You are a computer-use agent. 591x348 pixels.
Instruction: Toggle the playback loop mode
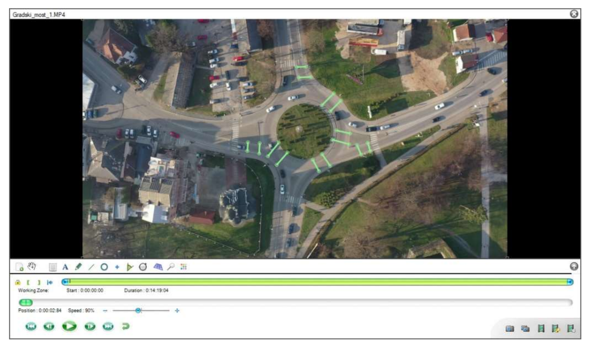click(x=125, y=327)
